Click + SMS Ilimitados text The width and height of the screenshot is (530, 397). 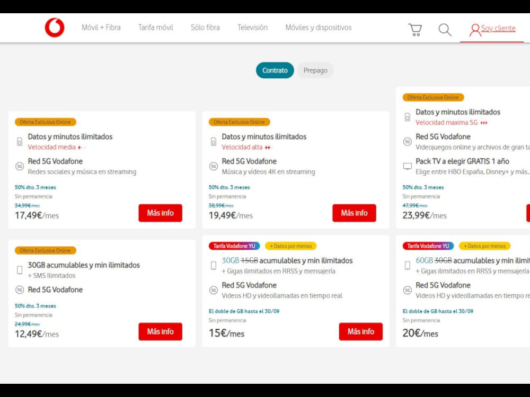point(52,275)
